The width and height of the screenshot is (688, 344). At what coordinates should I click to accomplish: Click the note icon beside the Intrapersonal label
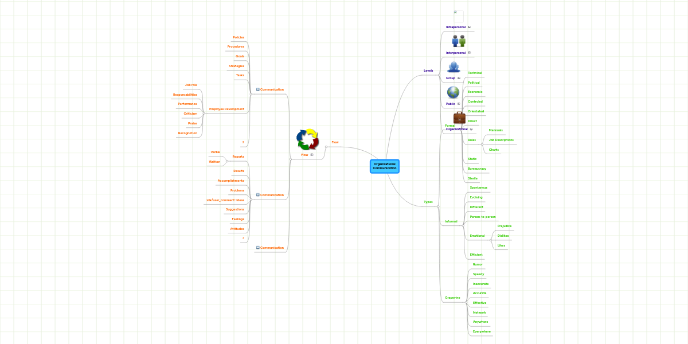[x=469, y=26]
